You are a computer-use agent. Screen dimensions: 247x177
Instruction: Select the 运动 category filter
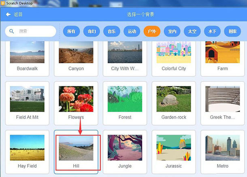point(132,31)
